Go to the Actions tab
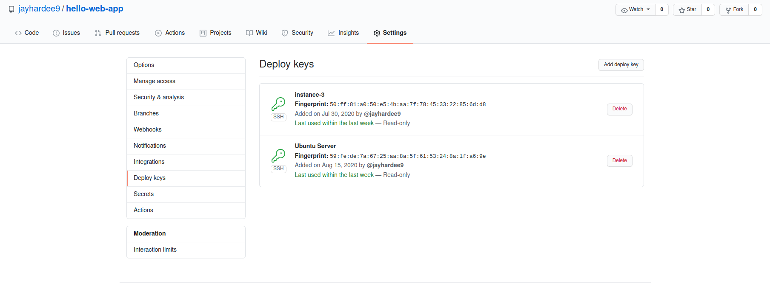This screenshot has width=770, height=289. (x=170, y=33)
